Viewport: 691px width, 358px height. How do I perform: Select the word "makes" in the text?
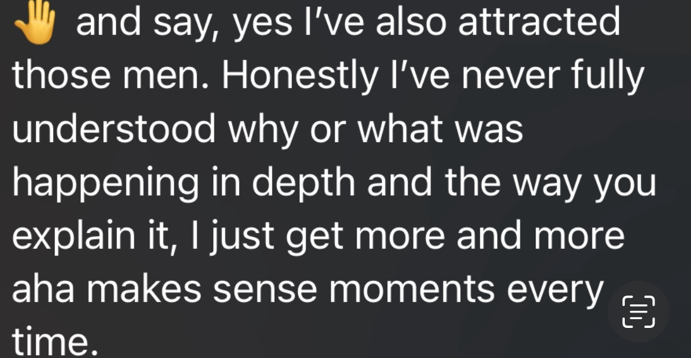tap(144, 290)
